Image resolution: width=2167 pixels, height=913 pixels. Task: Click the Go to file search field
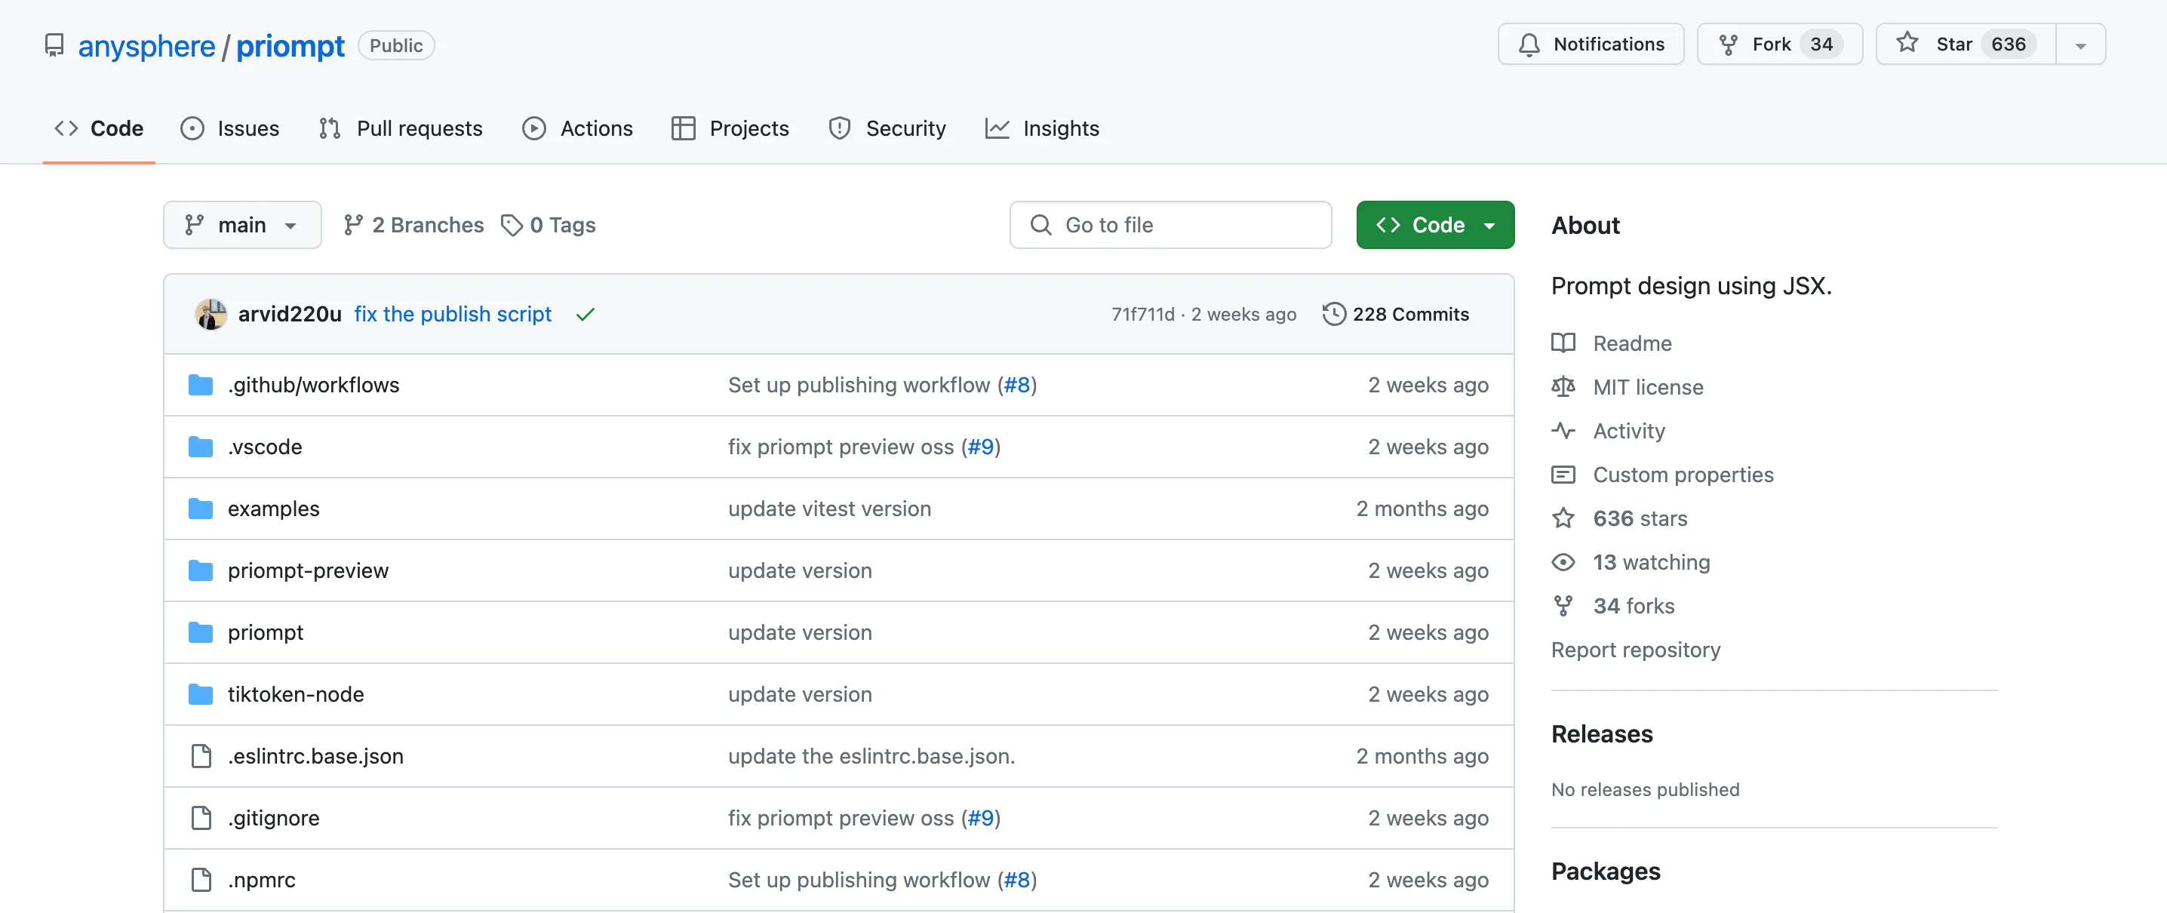1170,225
